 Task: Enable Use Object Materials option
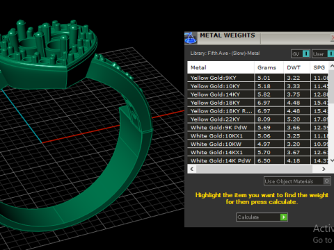[x=297, y=181]
